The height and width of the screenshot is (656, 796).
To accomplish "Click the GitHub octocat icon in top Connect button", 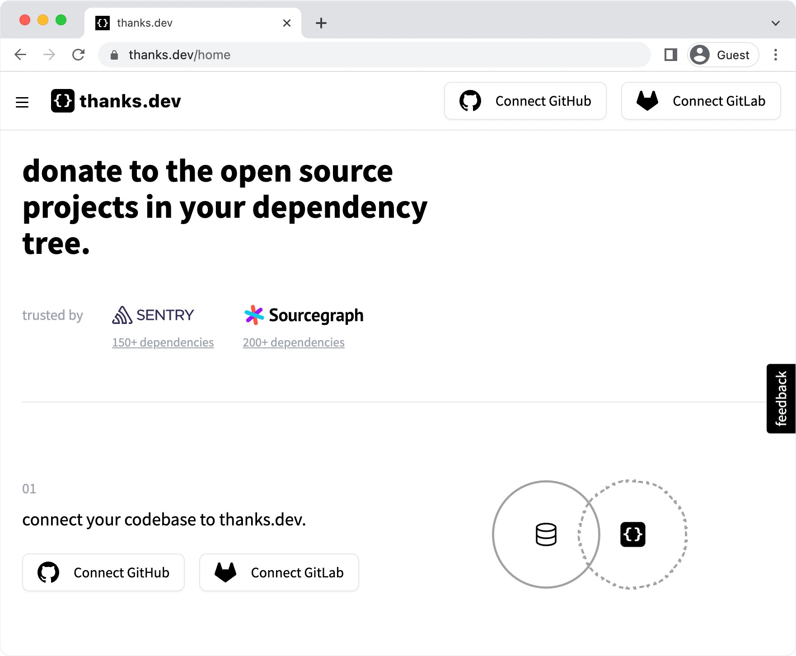I will click(471, 101).
